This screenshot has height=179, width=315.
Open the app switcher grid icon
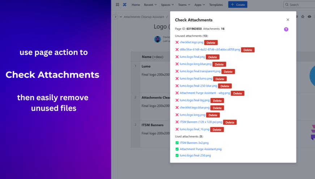118,5
